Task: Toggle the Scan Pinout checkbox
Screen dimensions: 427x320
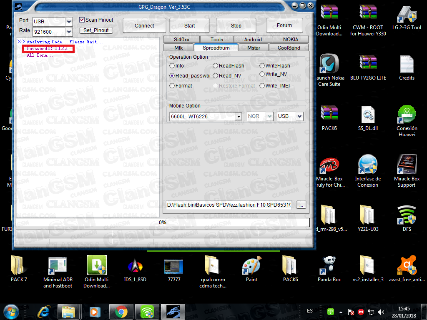Action: [82, 20]
